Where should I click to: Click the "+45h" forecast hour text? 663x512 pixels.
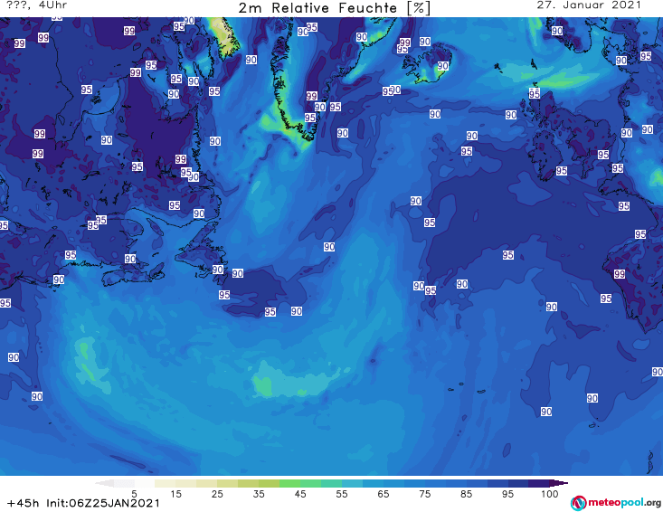pos(23,503)
